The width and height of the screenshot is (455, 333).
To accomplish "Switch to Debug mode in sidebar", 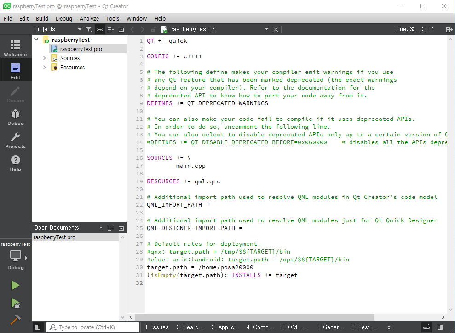I will click(15, 117).
